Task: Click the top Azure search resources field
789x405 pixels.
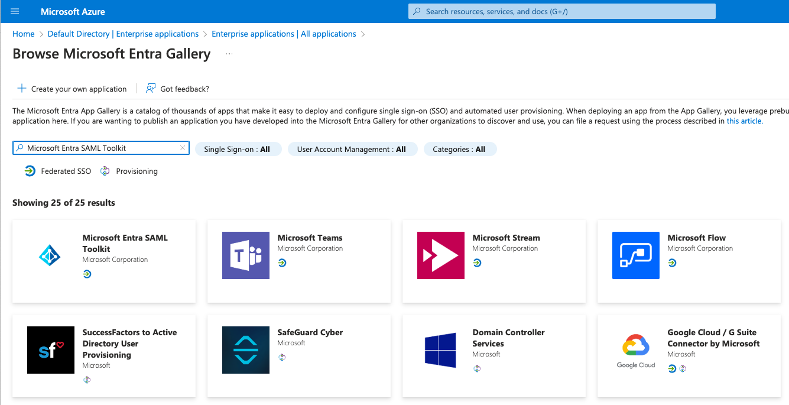Action: [561, 11]
